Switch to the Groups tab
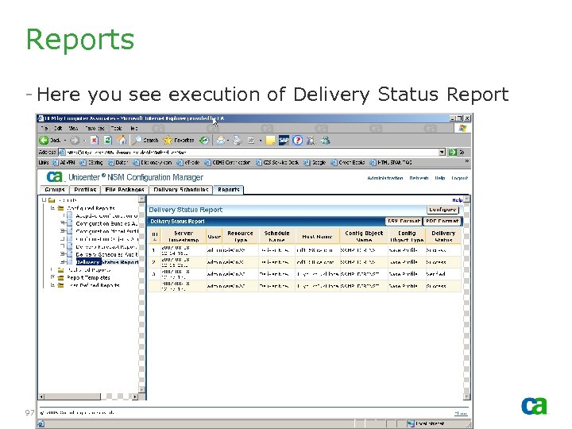This screenshot has width=572, height=429. (54, 190)
